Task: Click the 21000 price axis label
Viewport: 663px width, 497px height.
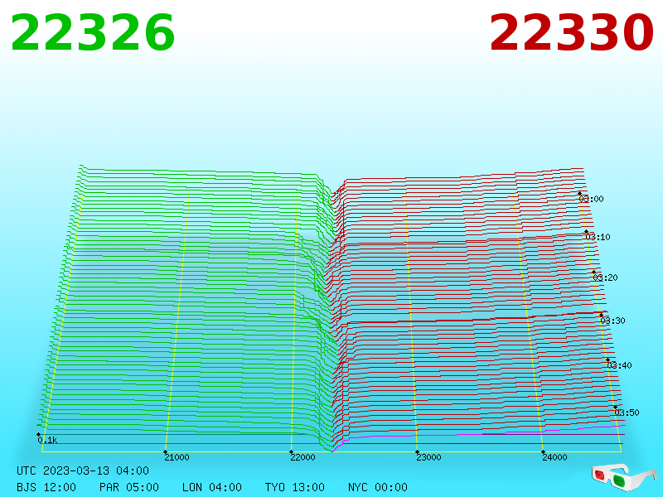Action: point(177,457)
